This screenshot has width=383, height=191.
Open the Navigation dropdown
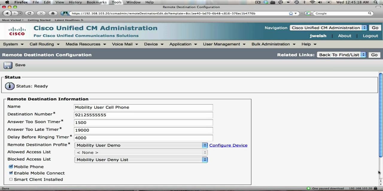coord(328,28)
